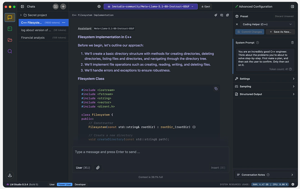Clear the Coding Helper preset with X
The height and width of the screenshot is (189, 300).
pyautogui.click(x=237, y=24)
